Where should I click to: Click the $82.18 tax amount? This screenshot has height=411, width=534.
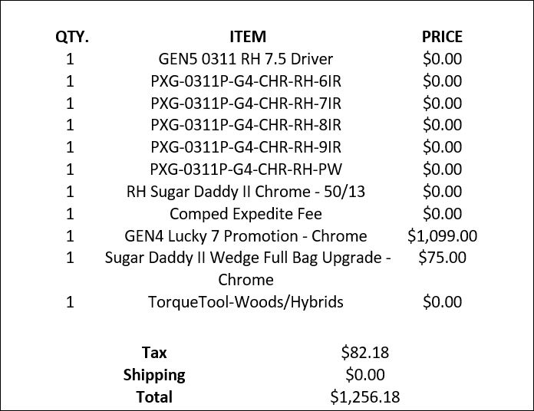[x=365, y=353]
